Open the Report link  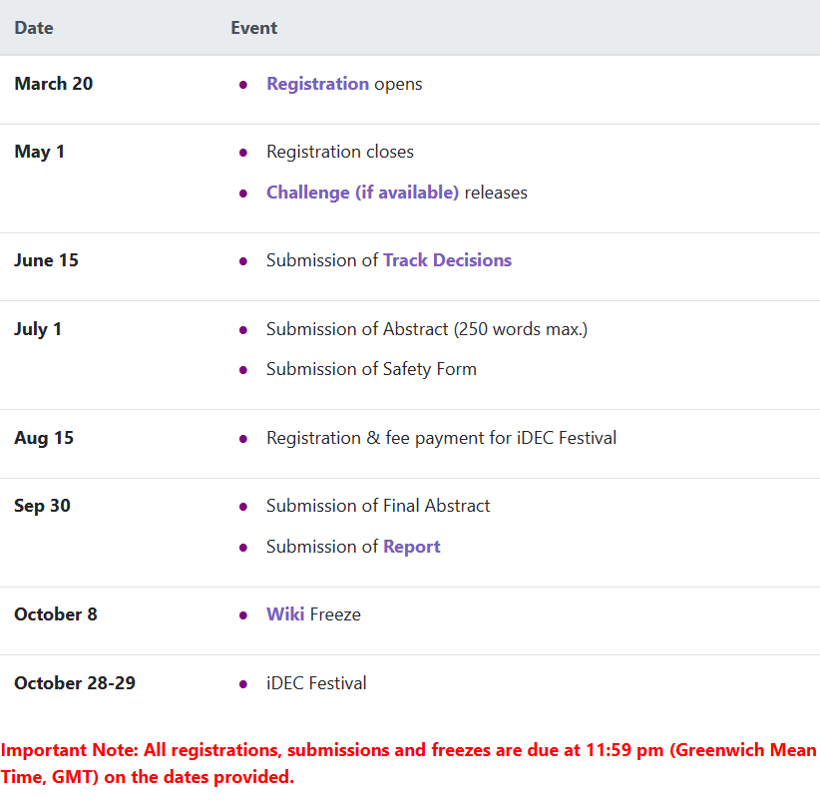click(411, 547)
